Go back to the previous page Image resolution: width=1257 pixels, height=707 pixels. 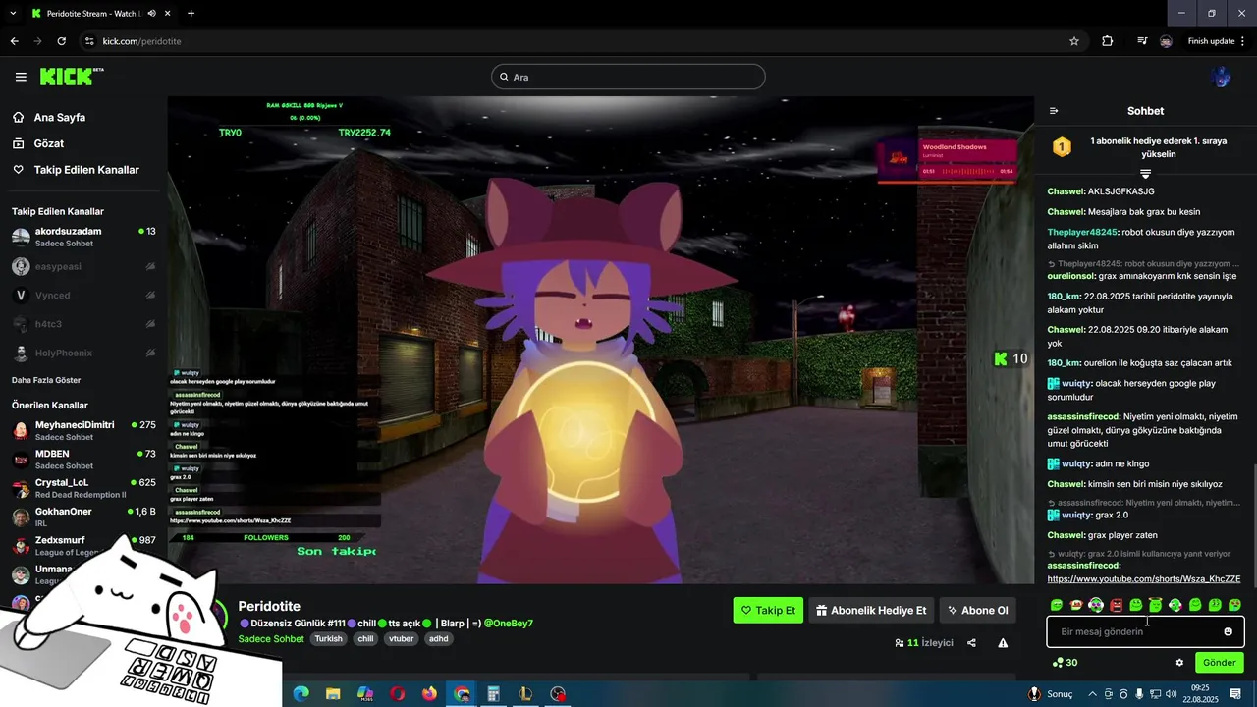14,41
